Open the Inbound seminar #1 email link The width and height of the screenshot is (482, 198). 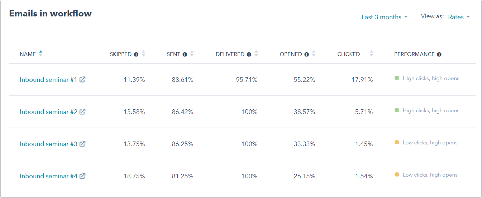coord(48,80)
